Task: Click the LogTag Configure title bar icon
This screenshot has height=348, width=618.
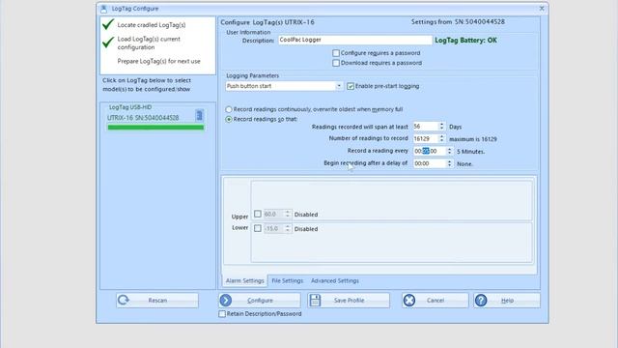Action: coord(103,9)
